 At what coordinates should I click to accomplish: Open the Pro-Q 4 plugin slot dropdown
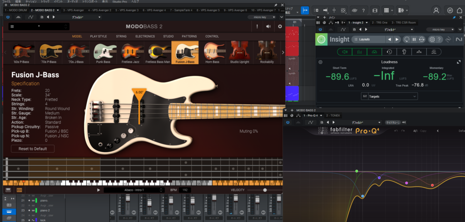pos(321,116)
